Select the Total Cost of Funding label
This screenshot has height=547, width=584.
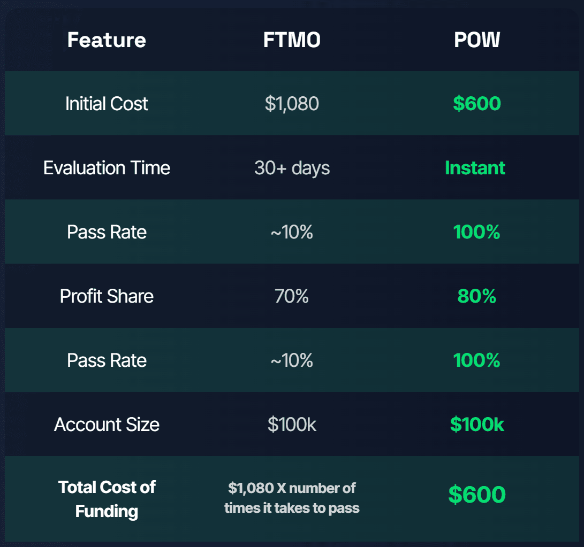click(x=107, y=499)
